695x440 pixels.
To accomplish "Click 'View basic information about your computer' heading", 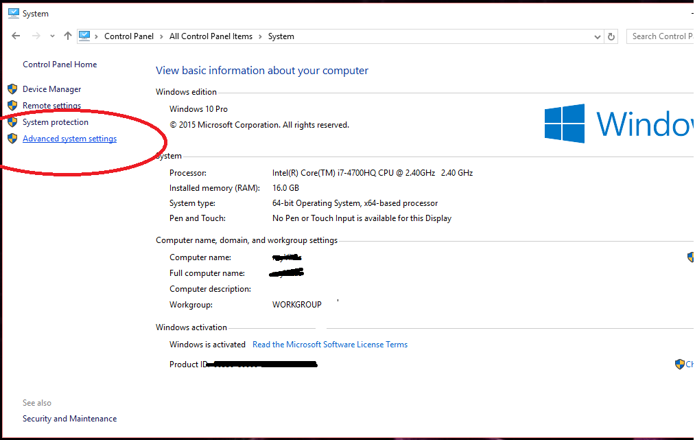I will (262, 71).
